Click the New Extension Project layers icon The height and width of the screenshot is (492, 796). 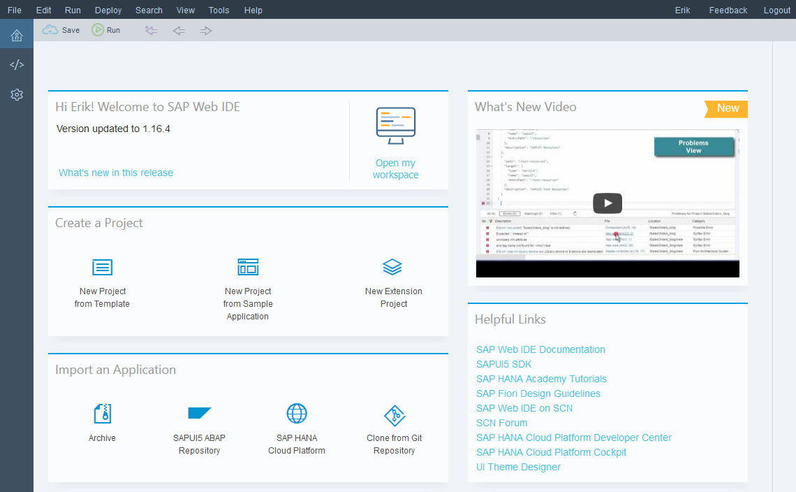pyautogui.click(x=392, y=267)
